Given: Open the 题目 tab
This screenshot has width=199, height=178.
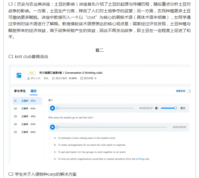Looking at the screenshot, I should (x=34, y=91).
